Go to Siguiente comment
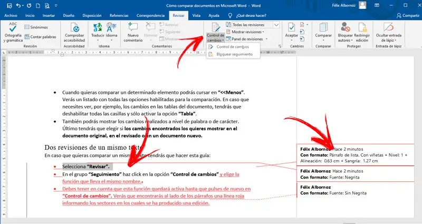Screen dimensions: 422x224 (x=170, y=32)
